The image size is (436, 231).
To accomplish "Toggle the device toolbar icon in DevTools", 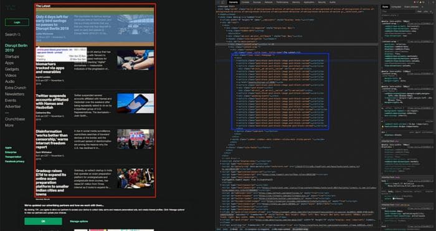I will (223, 2).
